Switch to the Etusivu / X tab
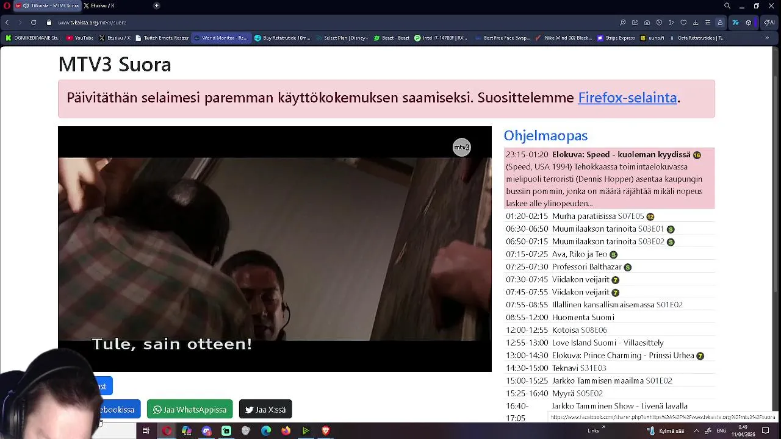Screen dimensions: 781x439 [x=99, y=5]
